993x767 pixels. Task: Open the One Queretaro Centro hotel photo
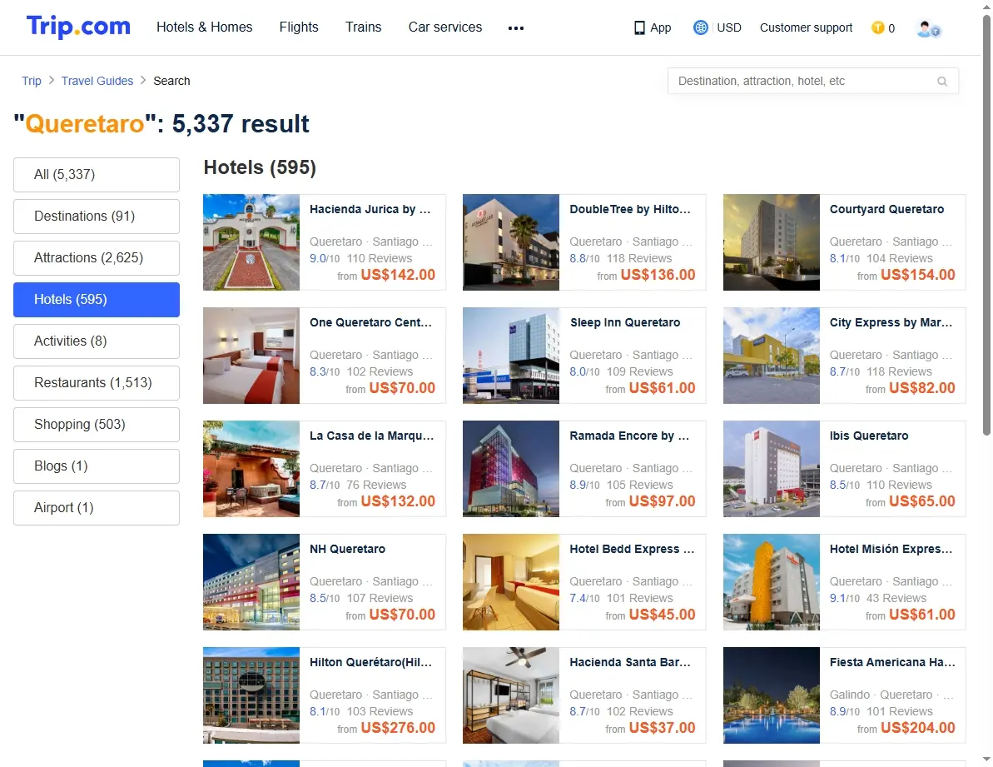point(251,356)
